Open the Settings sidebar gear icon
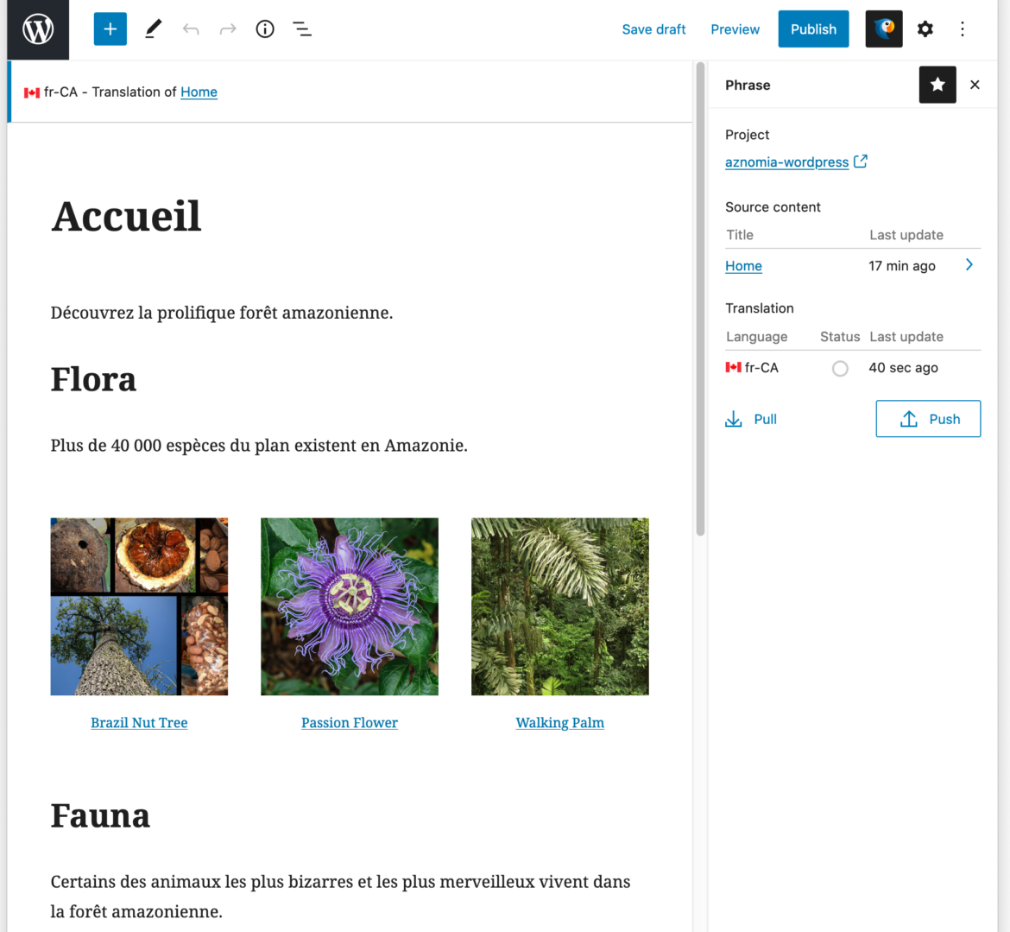The image size is (1010, 932). tap(925, 29)
